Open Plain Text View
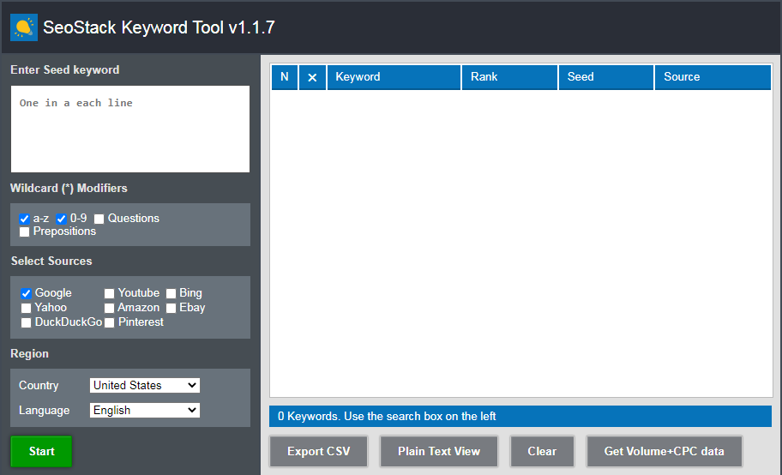The image size is (782, 475). 439,452
